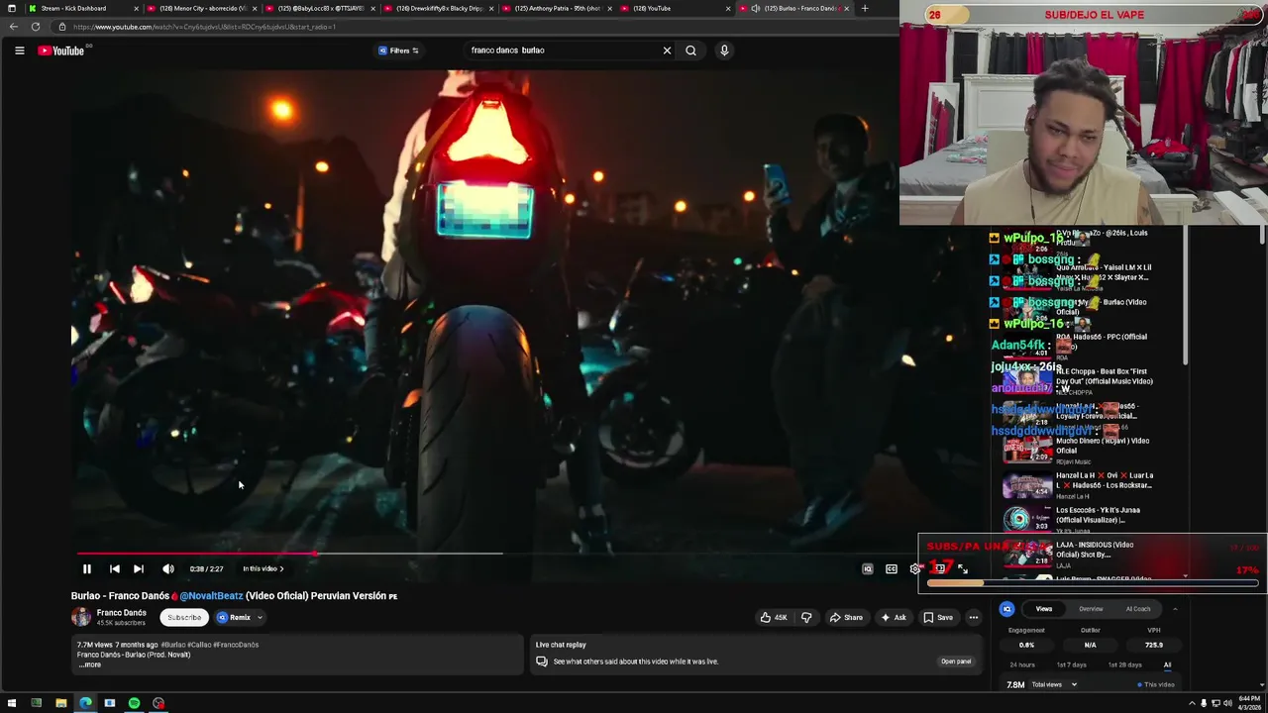Dislike the video
The image size is (1268, 713).
[x=806, y=617]
